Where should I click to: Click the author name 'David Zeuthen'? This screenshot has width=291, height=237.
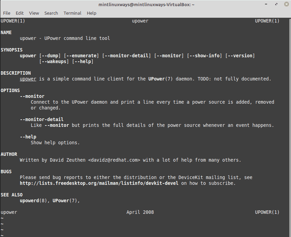tap(68, 160)
